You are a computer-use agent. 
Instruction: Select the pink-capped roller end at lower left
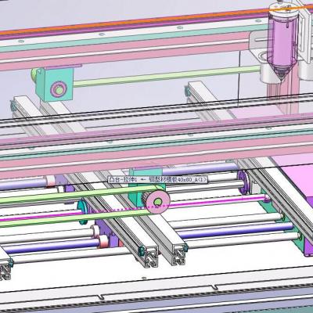click(103, 242)
